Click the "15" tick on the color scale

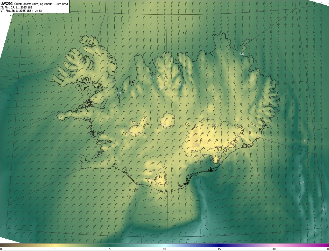[219, 249]
